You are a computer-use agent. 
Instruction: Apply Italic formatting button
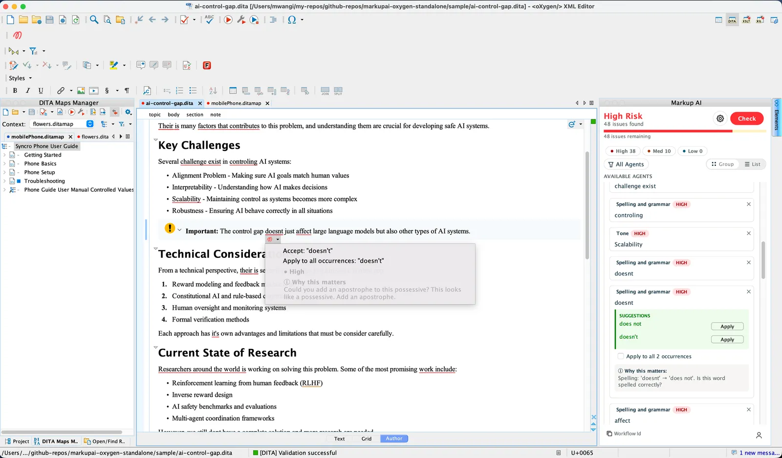click(x=28, y=91)
